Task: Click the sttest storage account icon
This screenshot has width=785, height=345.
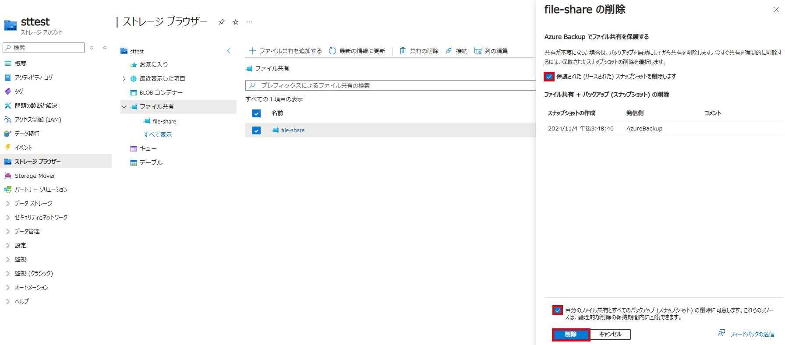Action: pos(11,25)
